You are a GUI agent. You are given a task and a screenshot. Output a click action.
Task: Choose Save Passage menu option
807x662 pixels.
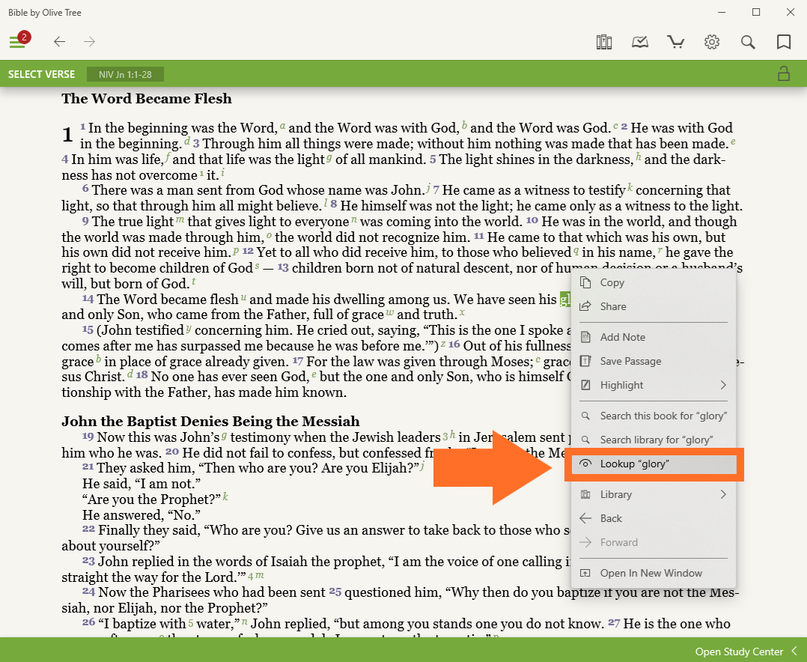click(x=630, y=361)
